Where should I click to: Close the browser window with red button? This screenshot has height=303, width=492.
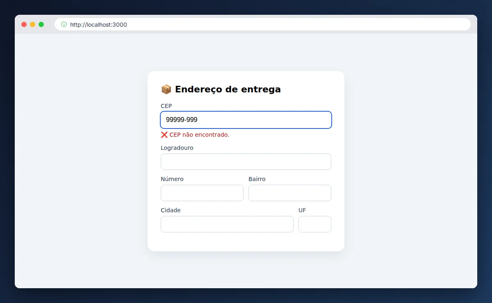tap(24, 24)
